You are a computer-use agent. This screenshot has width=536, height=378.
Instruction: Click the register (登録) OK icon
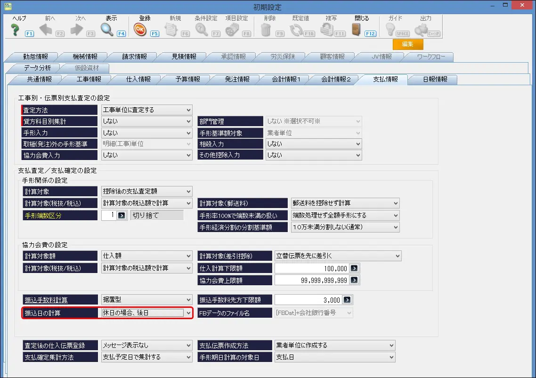[x=140, y=30]
